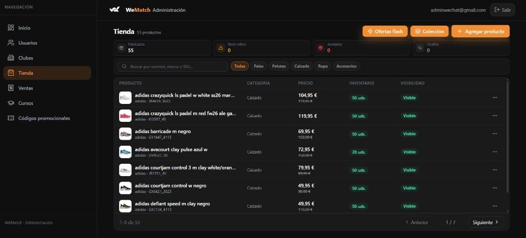Toggle Visible badge for avacourt clay pulse azul w
Viewport: 526px width, 238px height.
[x=409, y=152]
